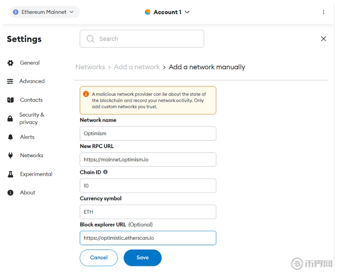The image size is (337, 275).
Task: Click the Networks plug icon
Action: [11, 156]
